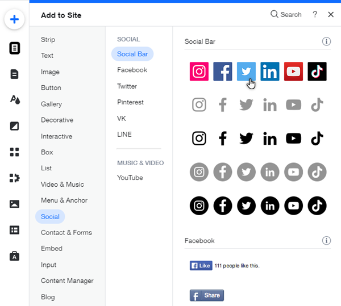
Task: Open the Add Apps grid icon
Action: (x=14, y=152)
